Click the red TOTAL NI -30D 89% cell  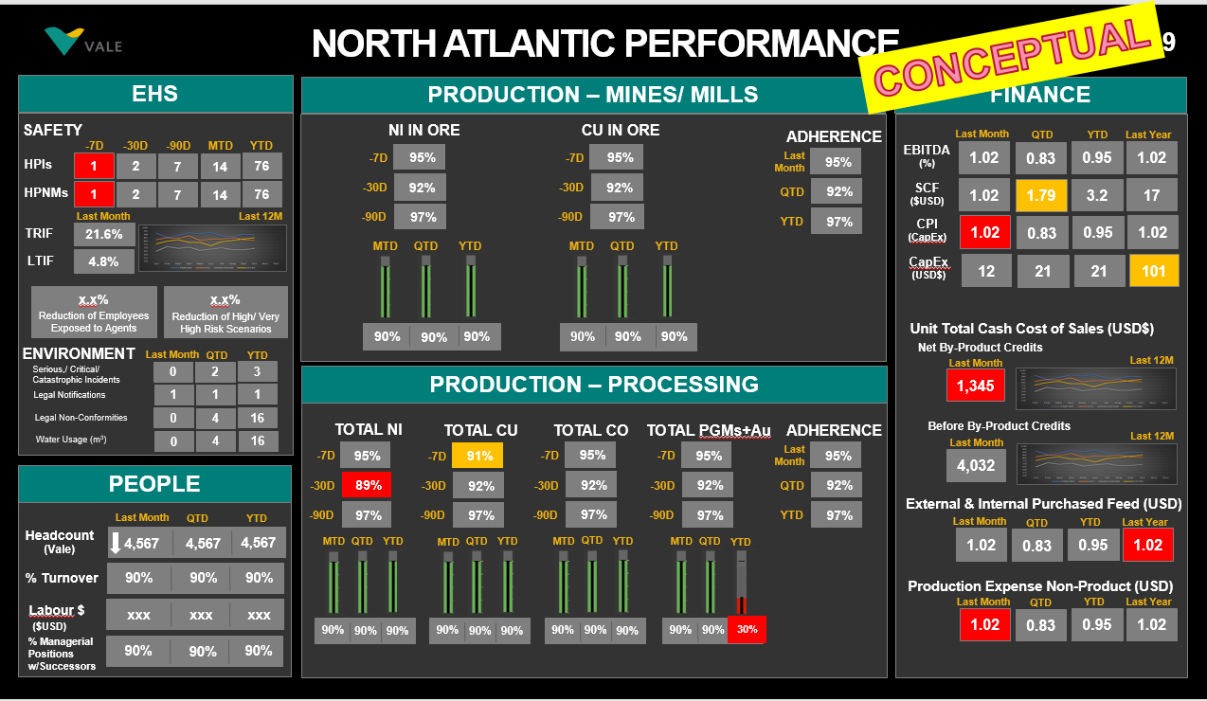368,485
